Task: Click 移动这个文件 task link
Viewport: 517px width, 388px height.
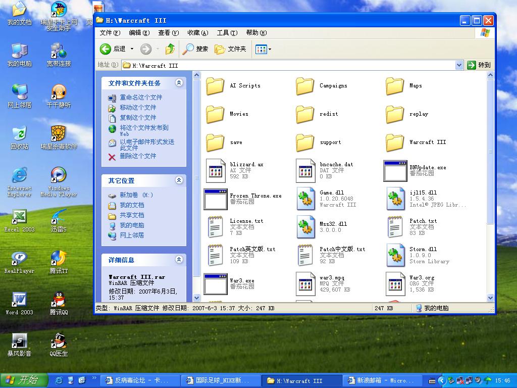Action: click(138, 107)
